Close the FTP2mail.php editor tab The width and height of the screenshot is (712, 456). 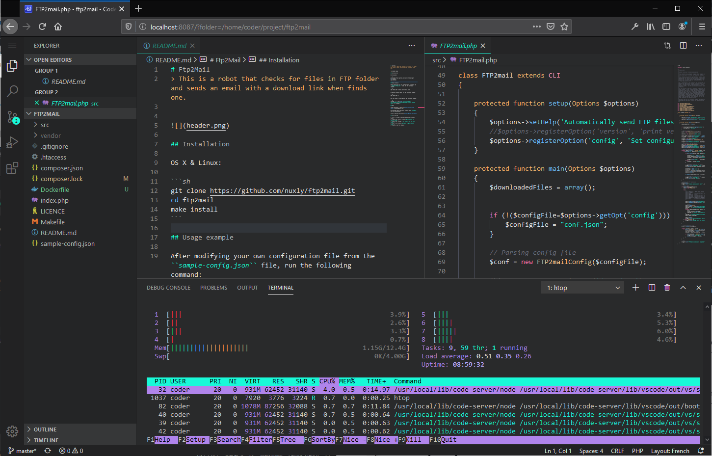tap(483, 46)
